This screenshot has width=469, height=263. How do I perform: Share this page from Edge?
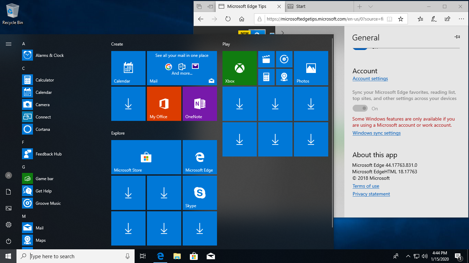point(447,19)
